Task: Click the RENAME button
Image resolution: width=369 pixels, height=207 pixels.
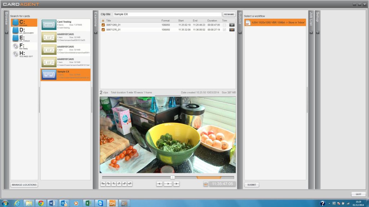Action: [x=229, y=14]
